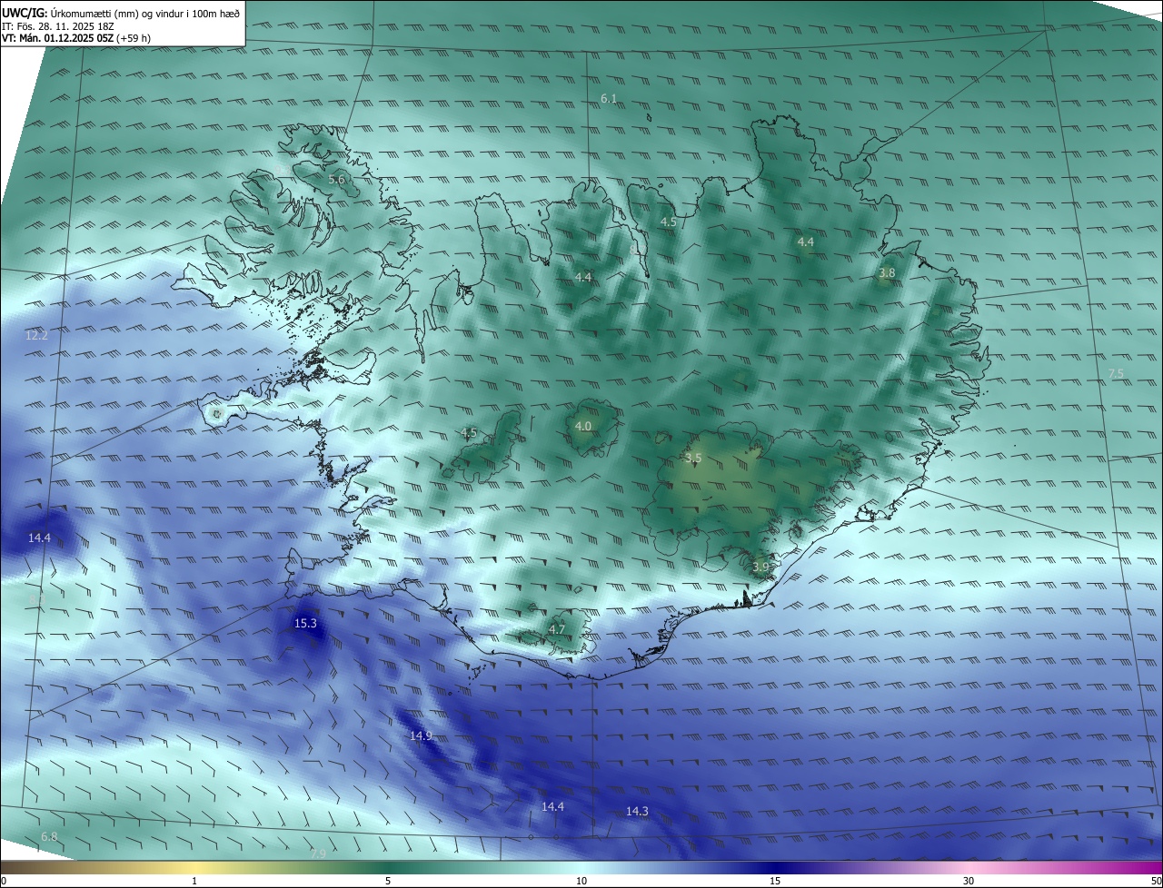Click the initial time "IT: Fös. 28. 11. 2025 18Z"

coord(57,25)
